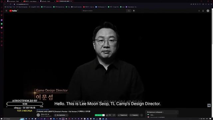This screenshot has height=120, width=213.
Task: Reload the page with browser refresh icon
Action: (x=10, y=4)
